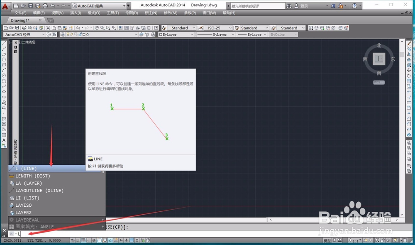Open the 修改(M) menu
415x245 pixels.
click(171, 13)
